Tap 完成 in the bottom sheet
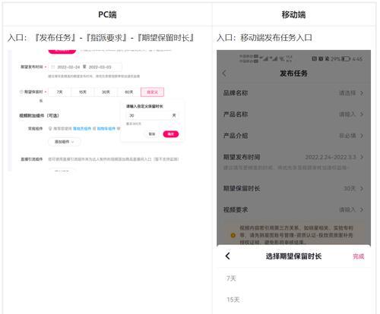The width and height of the screenshot is (380, 314). [359, 256]
